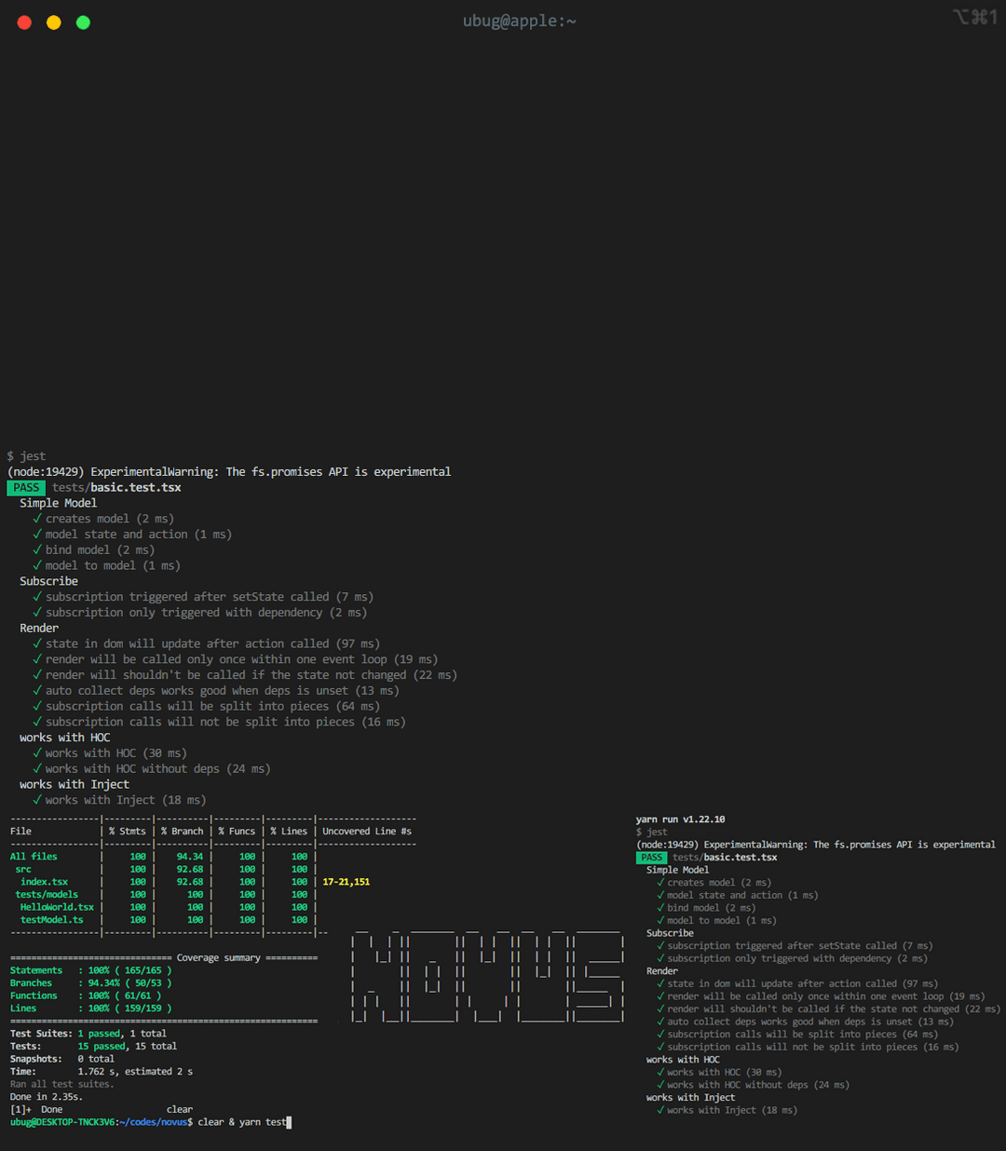The image size is (1006, 1151).
Task: Click the checkmark beside "works with Inject (18 ms)"
Action: click(37, 799)
